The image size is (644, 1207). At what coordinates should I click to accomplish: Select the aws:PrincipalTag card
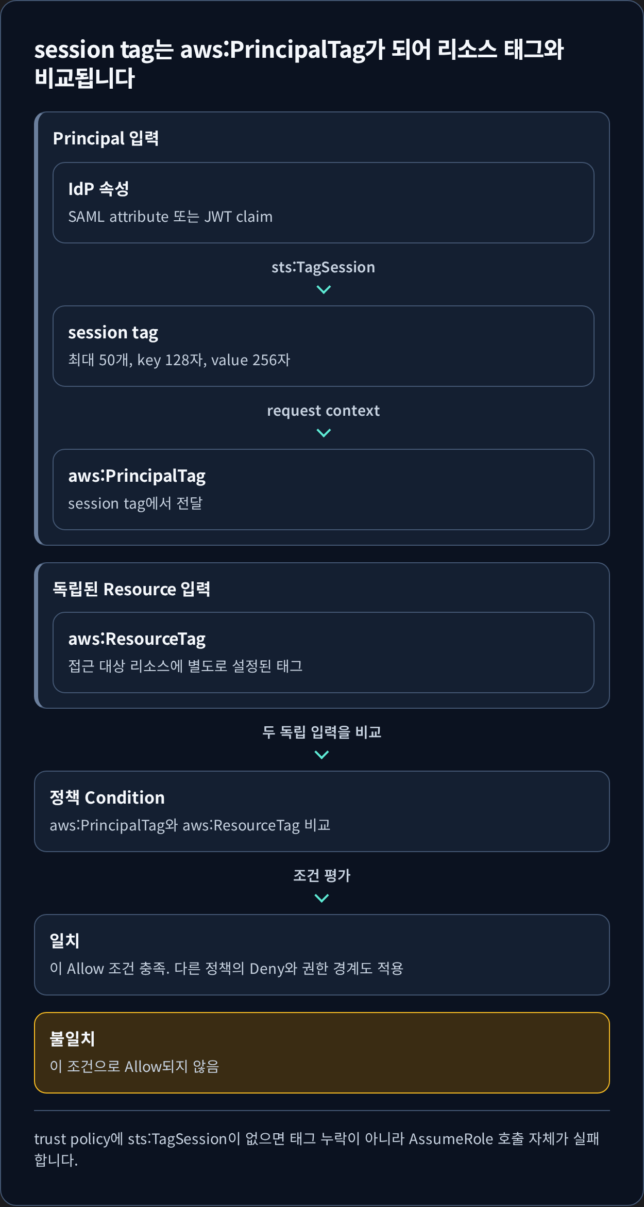coord(324,490)
